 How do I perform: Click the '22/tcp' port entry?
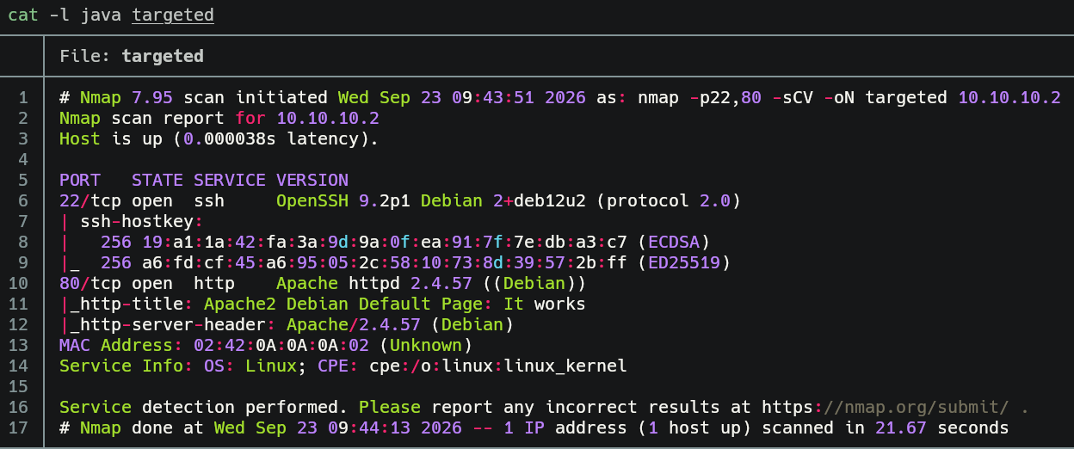coord(90,200)
